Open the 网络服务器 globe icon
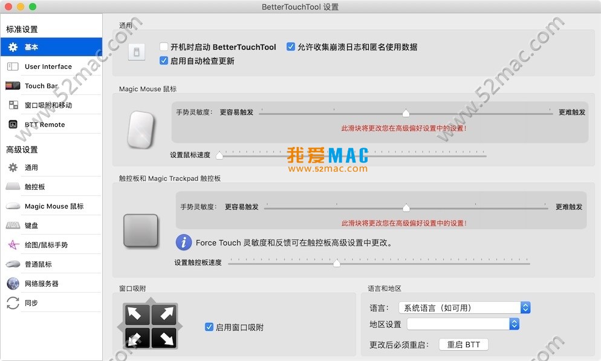 click(x=13, y=284)
